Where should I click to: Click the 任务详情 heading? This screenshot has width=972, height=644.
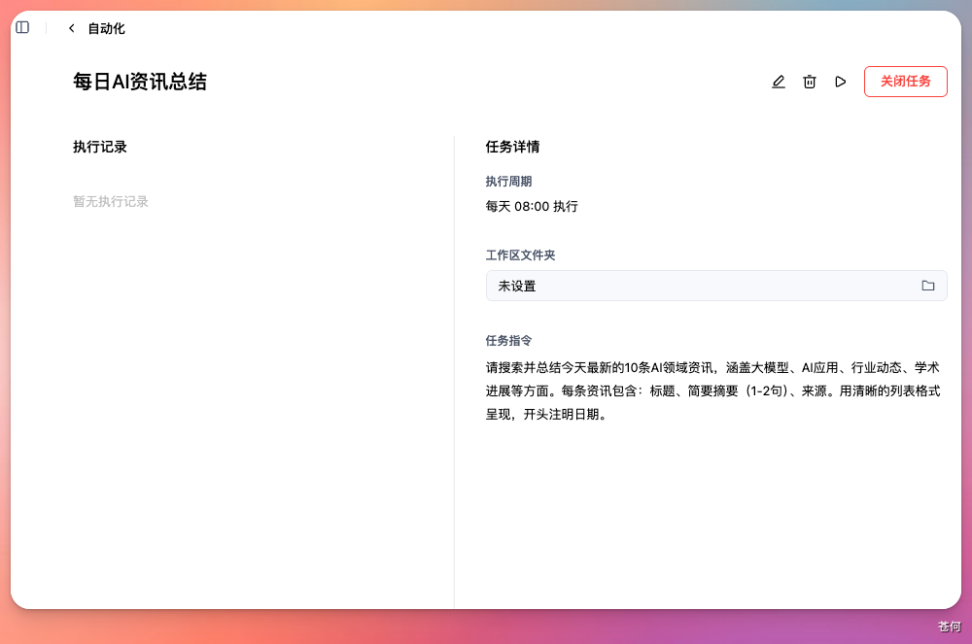pos(512,147)
